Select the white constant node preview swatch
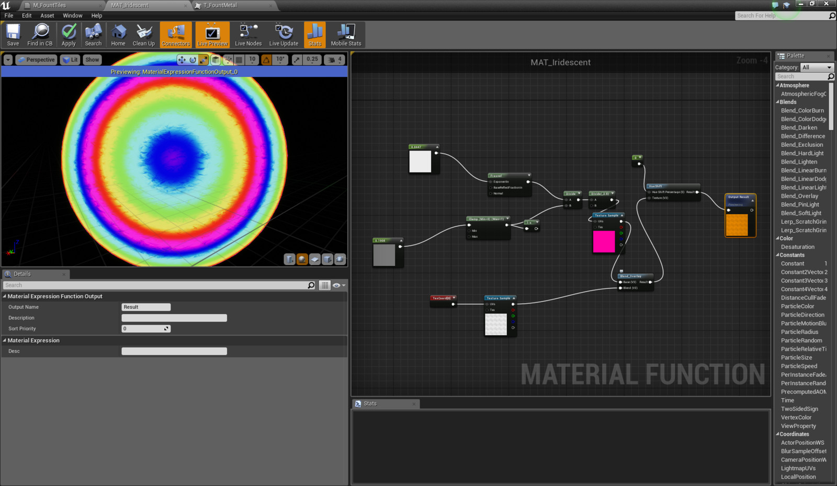837x486 pixels. pos(420,161)
